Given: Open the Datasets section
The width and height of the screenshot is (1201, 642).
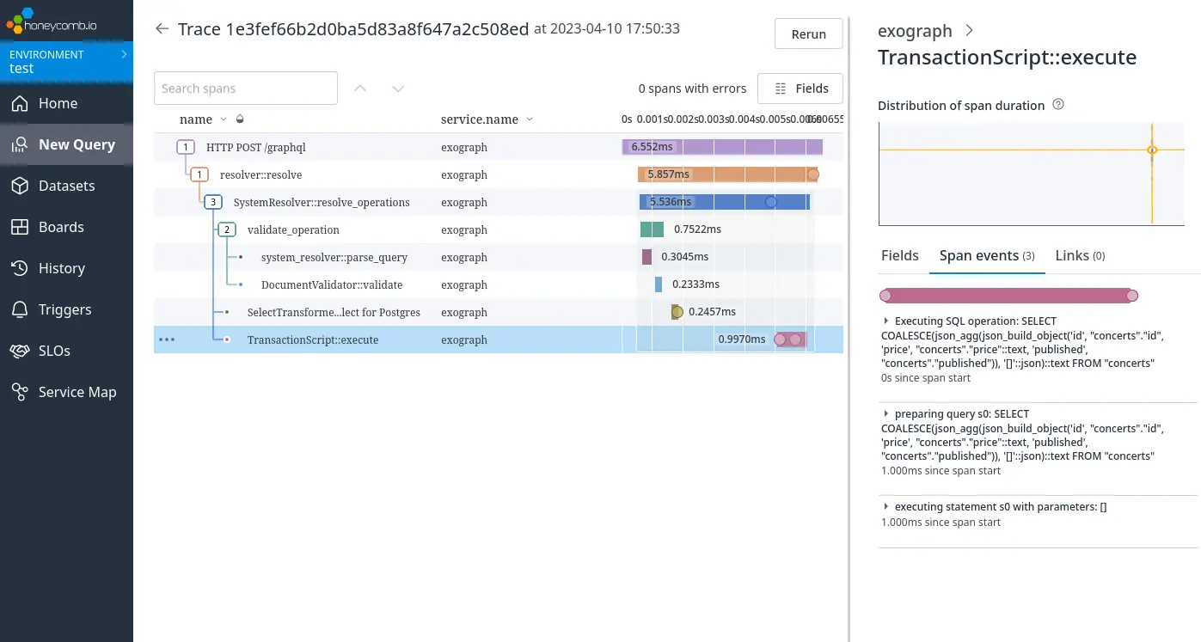Looking at the screenshot, I should (66, 186).
